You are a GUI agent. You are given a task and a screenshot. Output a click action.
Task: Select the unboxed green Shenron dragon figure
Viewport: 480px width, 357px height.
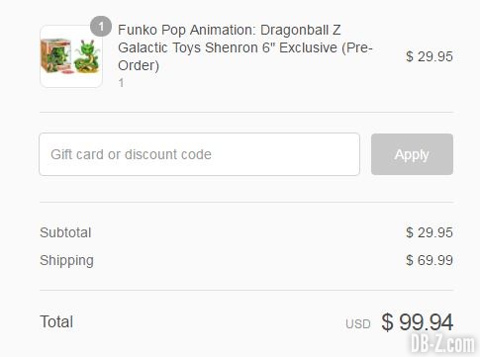point(87,56)
